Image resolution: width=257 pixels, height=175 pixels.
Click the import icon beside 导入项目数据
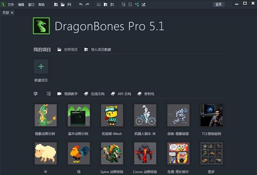(x=86, y=50)
